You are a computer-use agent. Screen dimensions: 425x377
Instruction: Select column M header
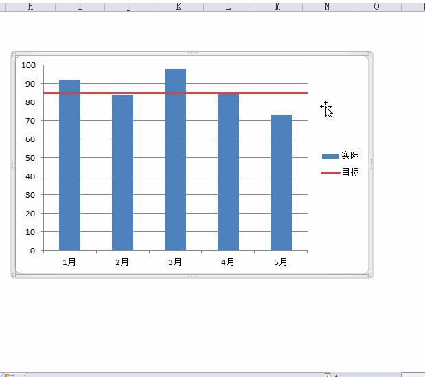[x=278, y=6]
